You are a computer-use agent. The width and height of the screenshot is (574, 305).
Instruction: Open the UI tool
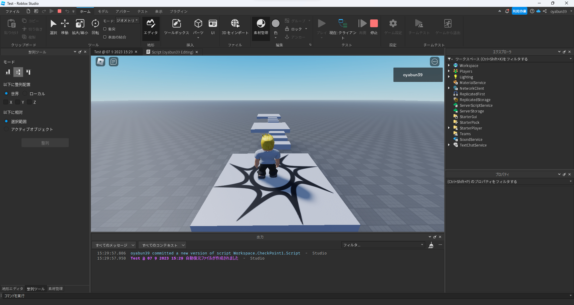pos(213,27)
